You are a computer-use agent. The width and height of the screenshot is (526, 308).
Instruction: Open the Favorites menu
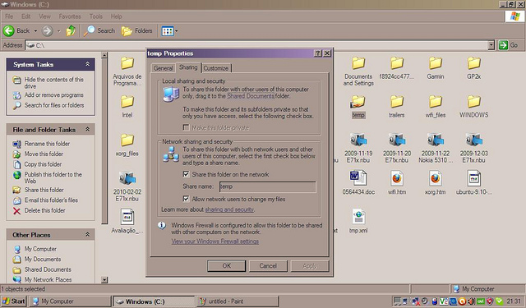coord(70,16)
